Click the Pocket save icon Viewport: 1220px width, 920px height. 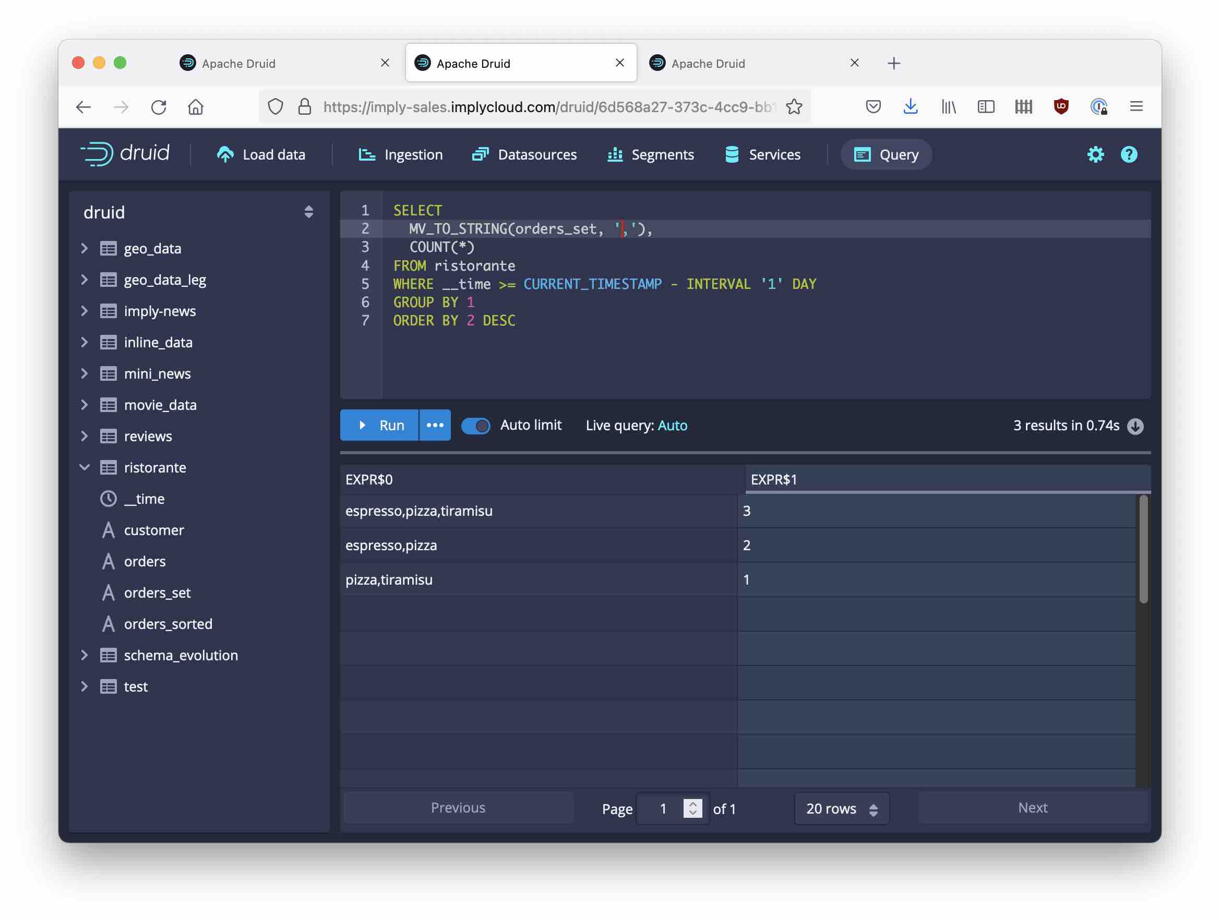[873, 106]
